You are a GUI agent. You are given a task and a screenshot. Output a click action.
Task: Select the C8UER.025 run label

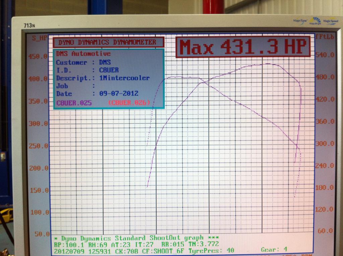pyautogui.click(x=74, y=103)
